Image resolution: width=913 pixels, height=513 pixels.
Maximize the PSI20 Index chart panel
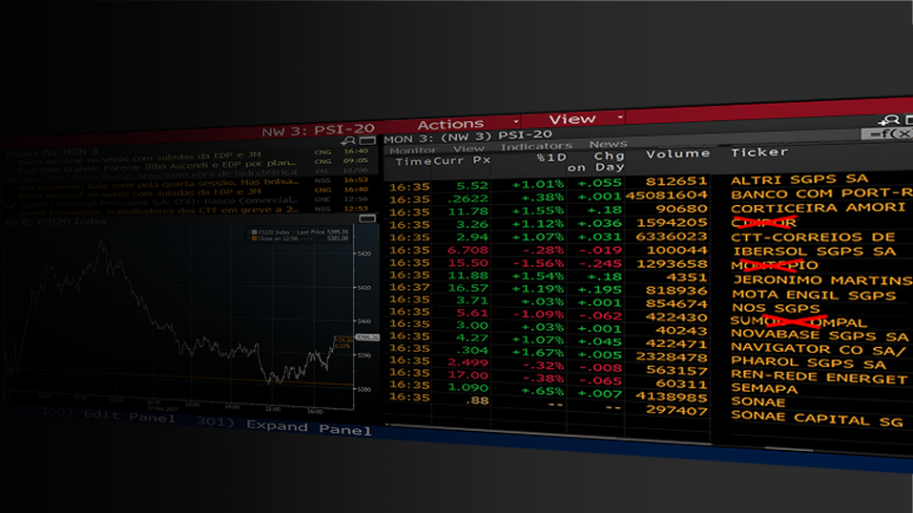tap(366, 219)
